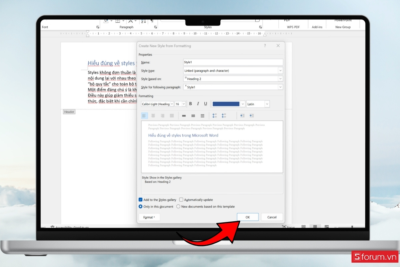
Task: Set single line spacing
Action: (184, 115)
